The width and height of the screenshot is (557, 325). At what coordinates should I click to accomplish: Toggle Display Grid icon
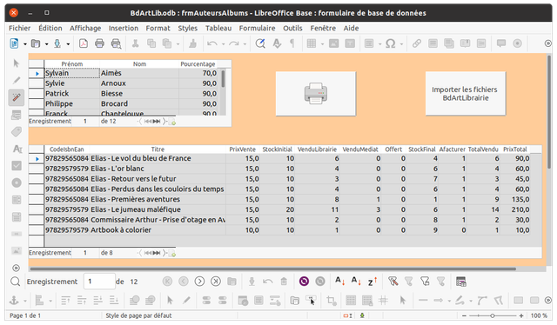(351, 301)
